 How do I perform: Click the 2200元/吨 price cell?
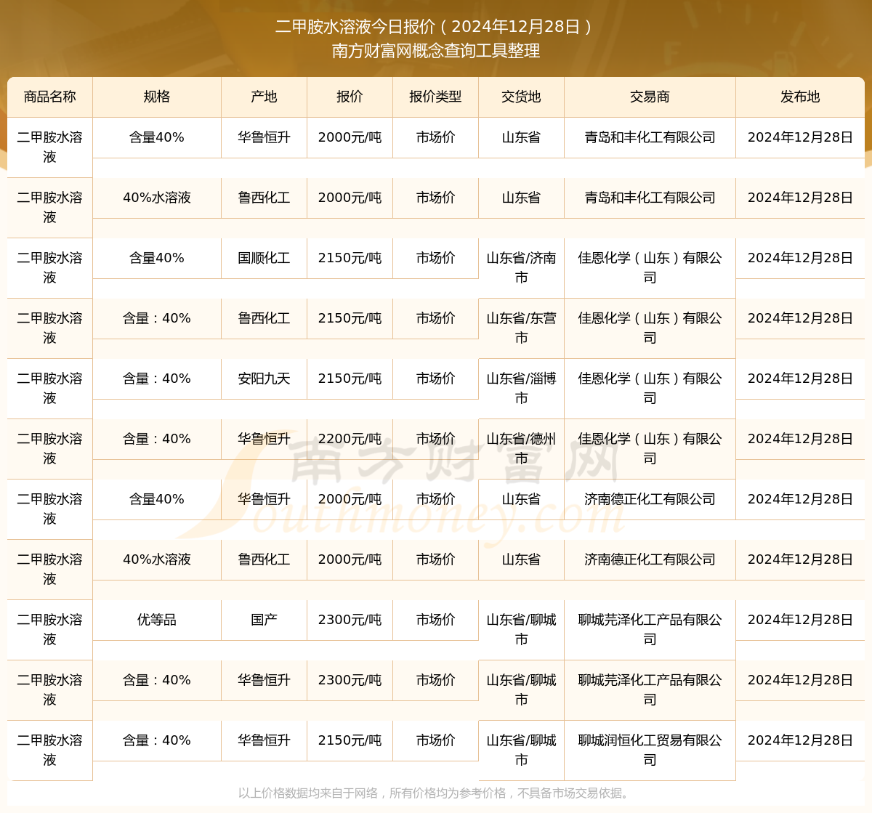pyautogui.click(x=350, y=439)
